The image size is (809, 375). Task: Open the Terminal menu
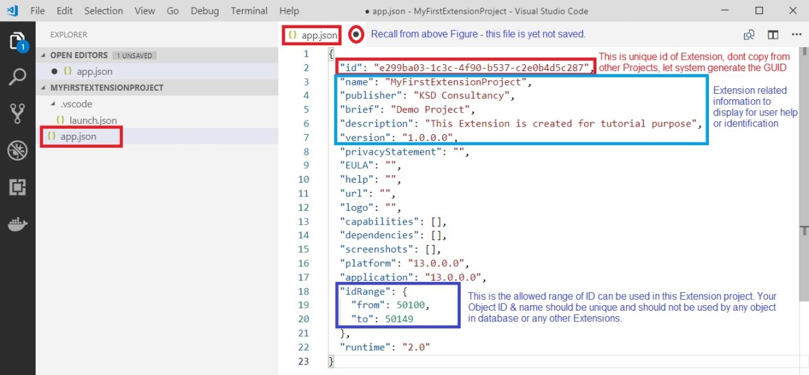coord(249,11)
